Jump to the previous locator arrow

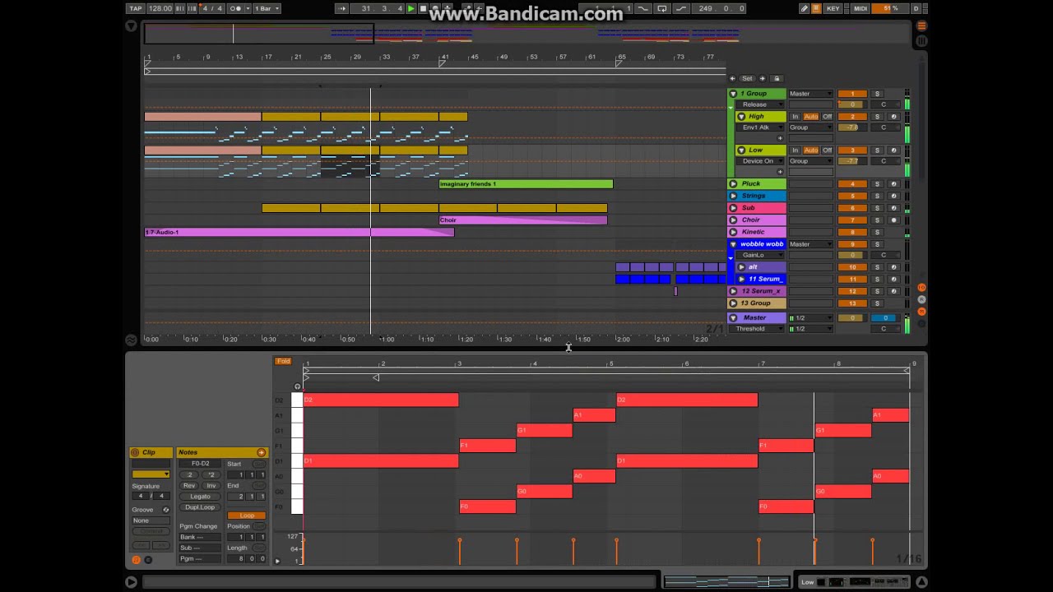tap(732, 78)
